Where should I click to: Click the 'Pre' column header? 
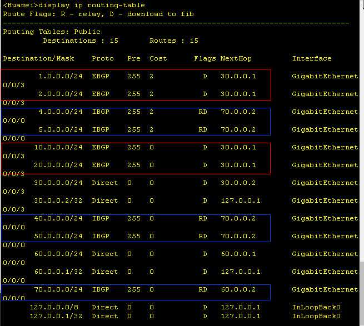coord(134,58)
